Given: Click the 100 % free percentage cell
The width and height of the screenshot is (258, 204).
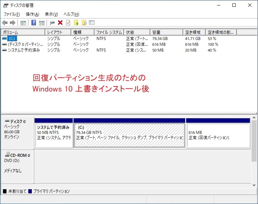Looking at the screenshot, I should click(213, 44).
